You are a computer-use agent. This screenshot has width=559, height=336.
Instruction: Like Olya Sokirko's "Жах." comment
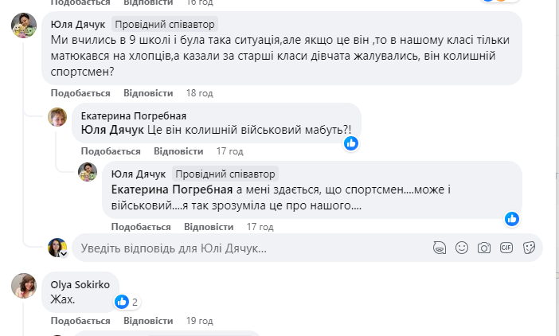point(80,320)
